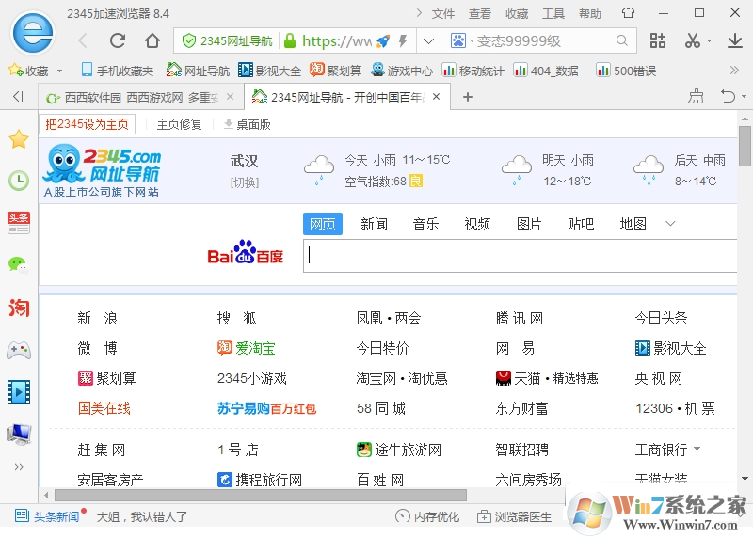The image size is (753, 538).
Task: Open the WeChat icon in sidebar
Action: point(18,264)
